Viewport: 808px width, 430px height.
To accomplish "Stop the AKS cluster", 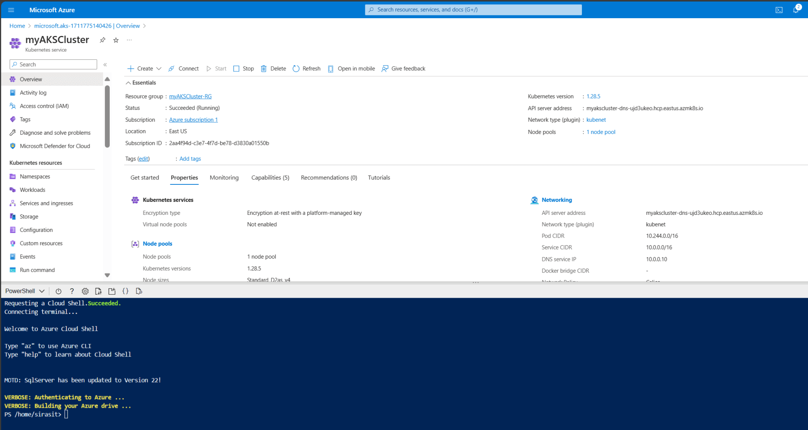I will click(243, 69).
